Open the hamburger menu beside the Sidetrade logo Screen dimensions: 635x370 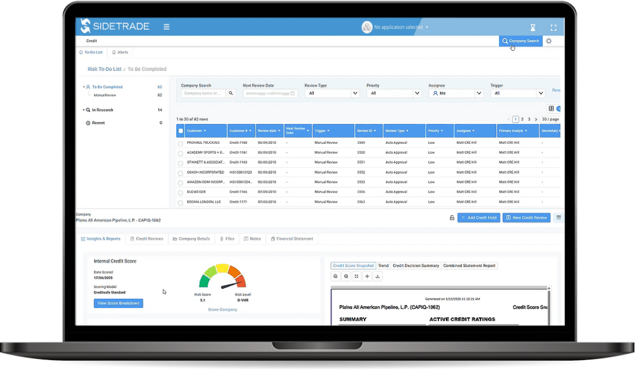click(x=166, y=27)
